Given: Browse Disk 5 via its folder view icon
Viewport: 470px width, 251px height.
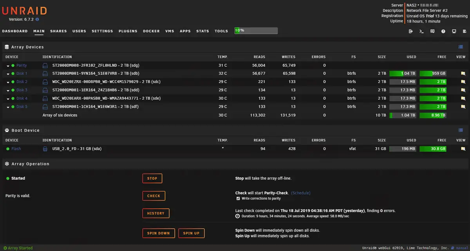Looking at the screenshot, I should coord(463,107).
